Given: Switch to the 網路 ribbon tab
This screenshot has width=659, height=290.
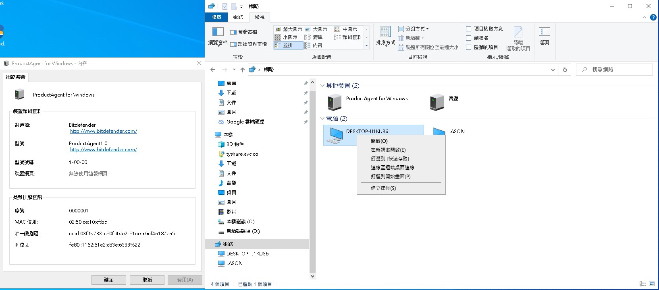Looking at the screenshot, I should click(x=238, y=17).
